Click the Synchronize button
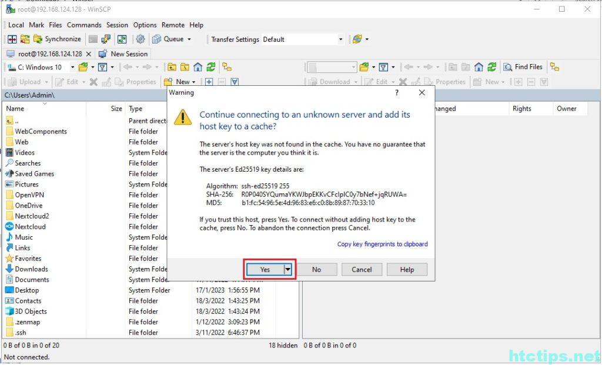602x365 pixels. coord(57,39)
